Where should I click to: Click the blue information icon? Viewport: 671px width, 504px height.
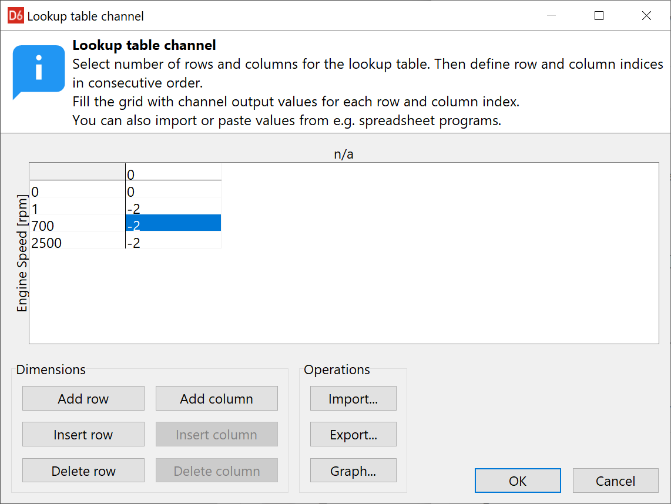click(x=39, y=72)
